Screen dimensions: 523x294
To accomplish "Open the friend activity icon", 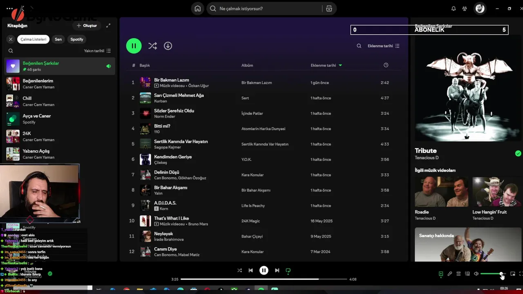I will point(465,9).
